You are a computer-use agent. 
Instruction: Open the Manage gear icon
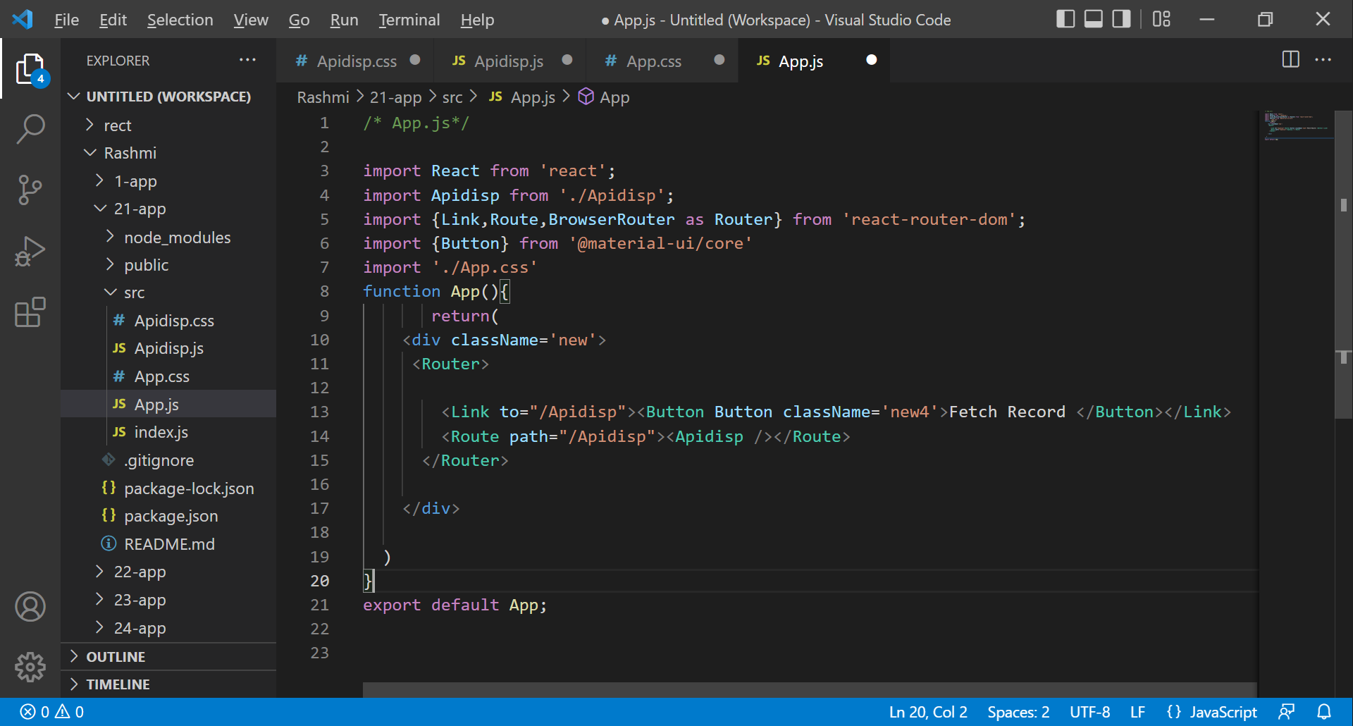(30, 667)
